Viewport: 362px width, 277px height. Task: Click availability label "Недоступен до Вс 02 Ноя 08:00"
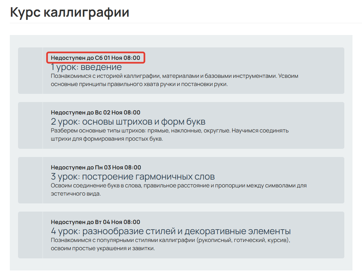click(96, 112)
